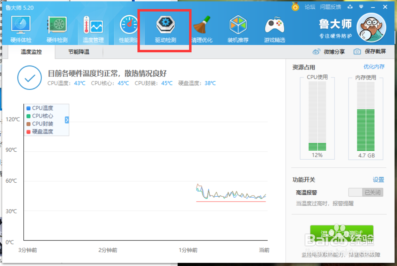Open the title bar dropdown arrow menu
Screen dimensions: 397x266
click(x=361, y=6)
